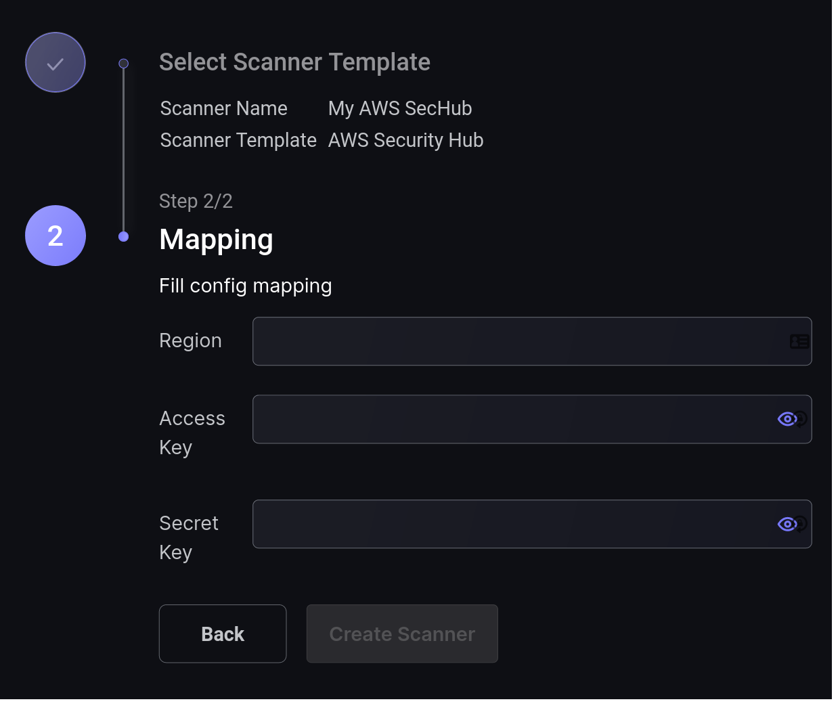This screenshot has width=840, height=706.
Task: Click the completed step one checkmark circle
Action: (56, 62)
